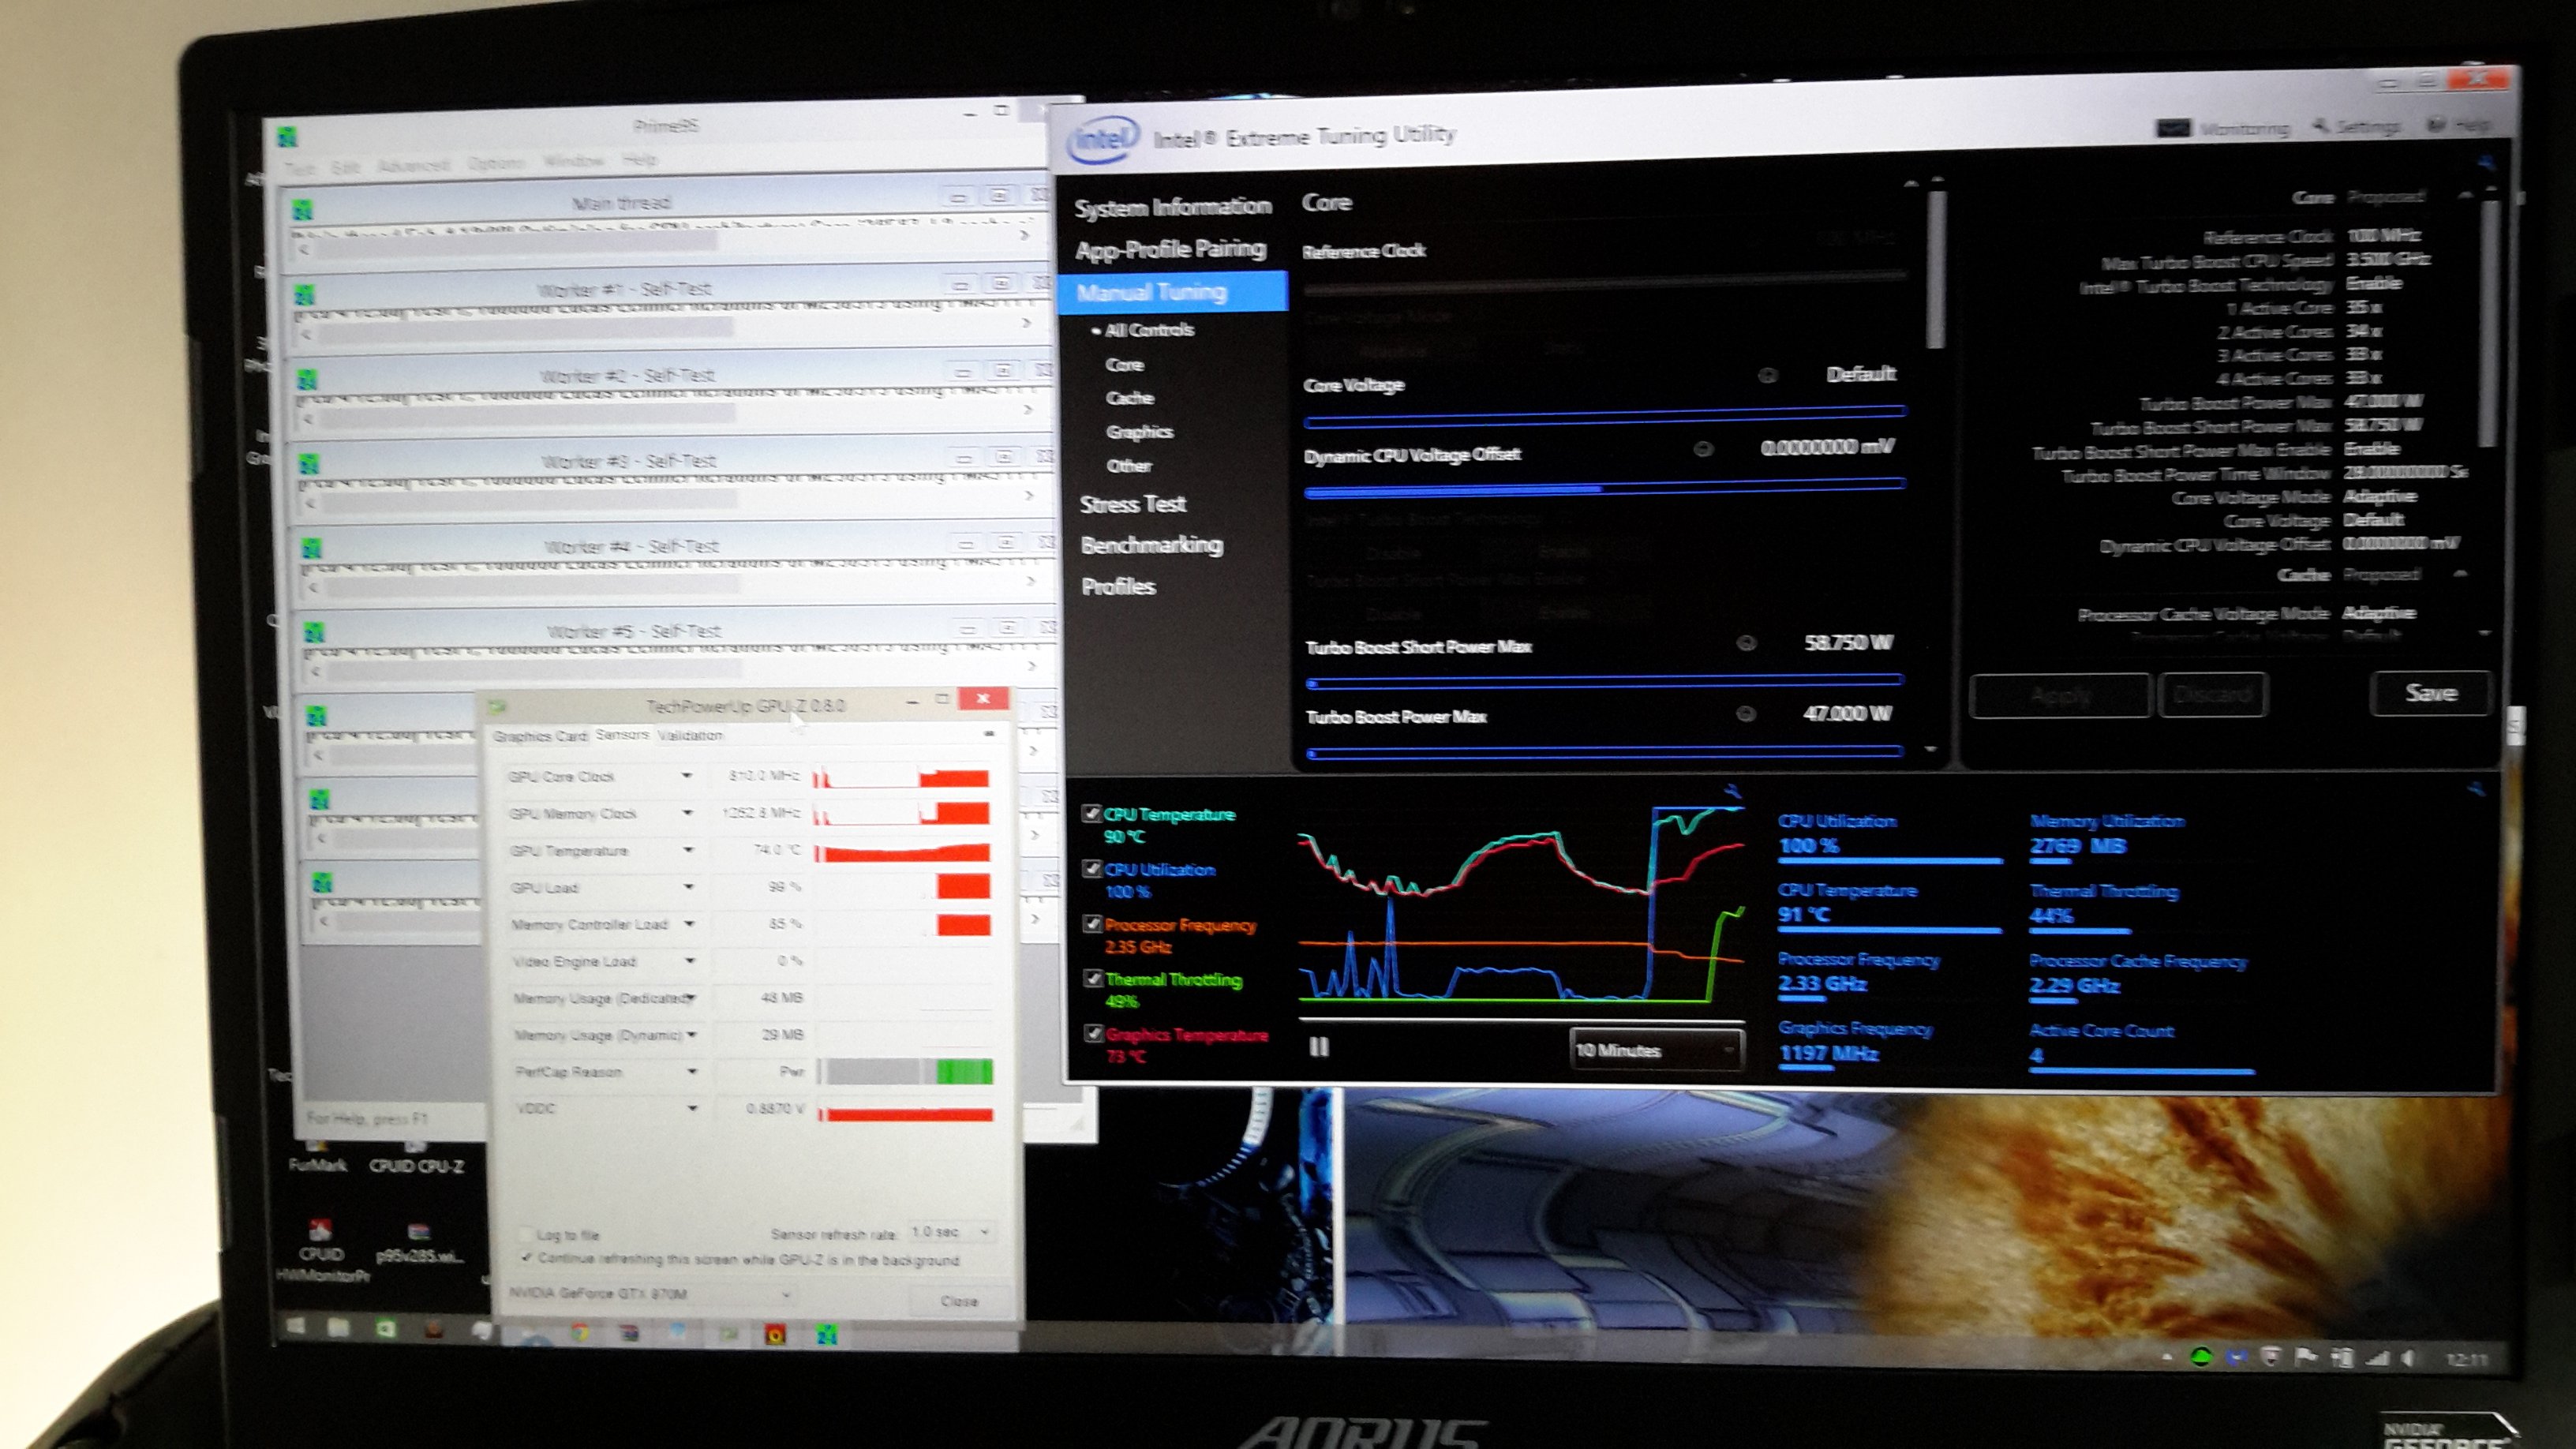The width and height of the screenshot is (2576, 1449).
Task: Open CPUID CPU-Z desktop shortcut
Action: 416,1157
